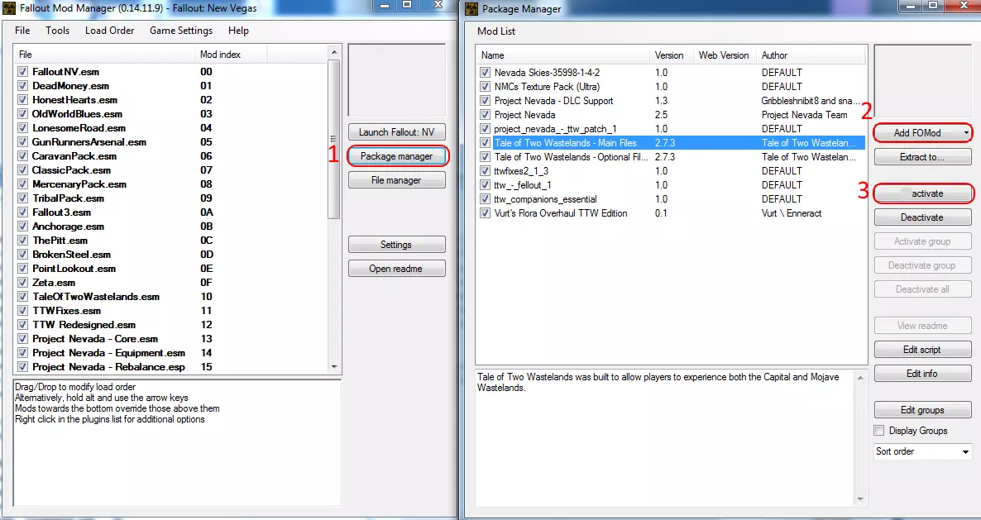Select TTW Redesigned.esm in plugin list

(x=84, y=325)
